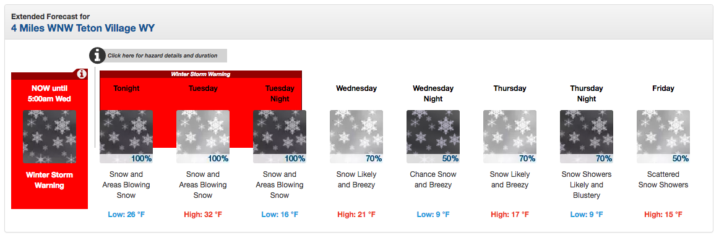Select snowflake image in red warning panel
The image size is (719, 235).
click(x=50, y=137)
